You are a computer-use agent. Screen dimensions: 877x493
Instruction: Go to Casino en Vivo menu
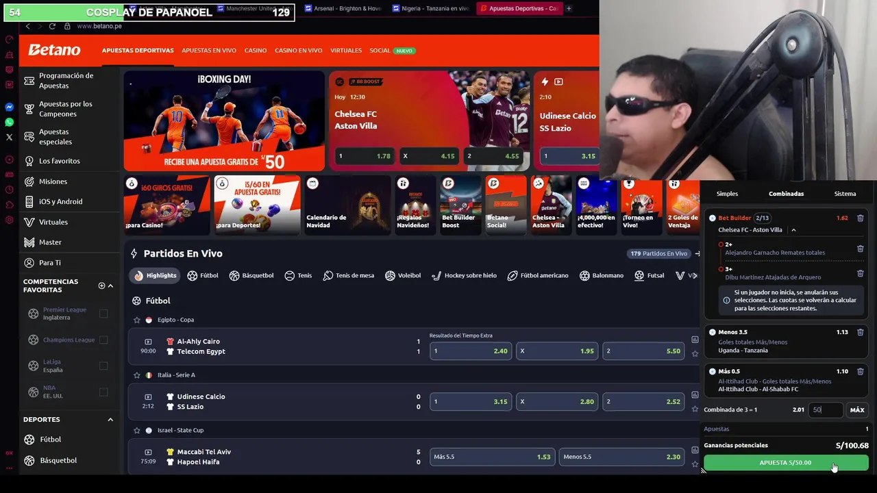(298, 51)
